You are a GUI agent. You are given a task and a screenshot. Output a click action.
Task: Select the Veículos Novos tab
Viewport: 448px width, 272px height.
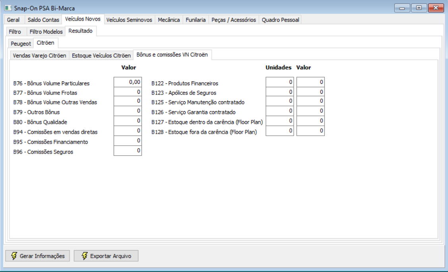[x=83, y=19]
